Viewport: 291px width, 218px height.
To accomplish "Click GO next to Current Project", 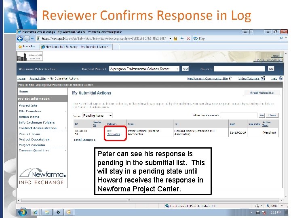I will (x=185, y=69).
